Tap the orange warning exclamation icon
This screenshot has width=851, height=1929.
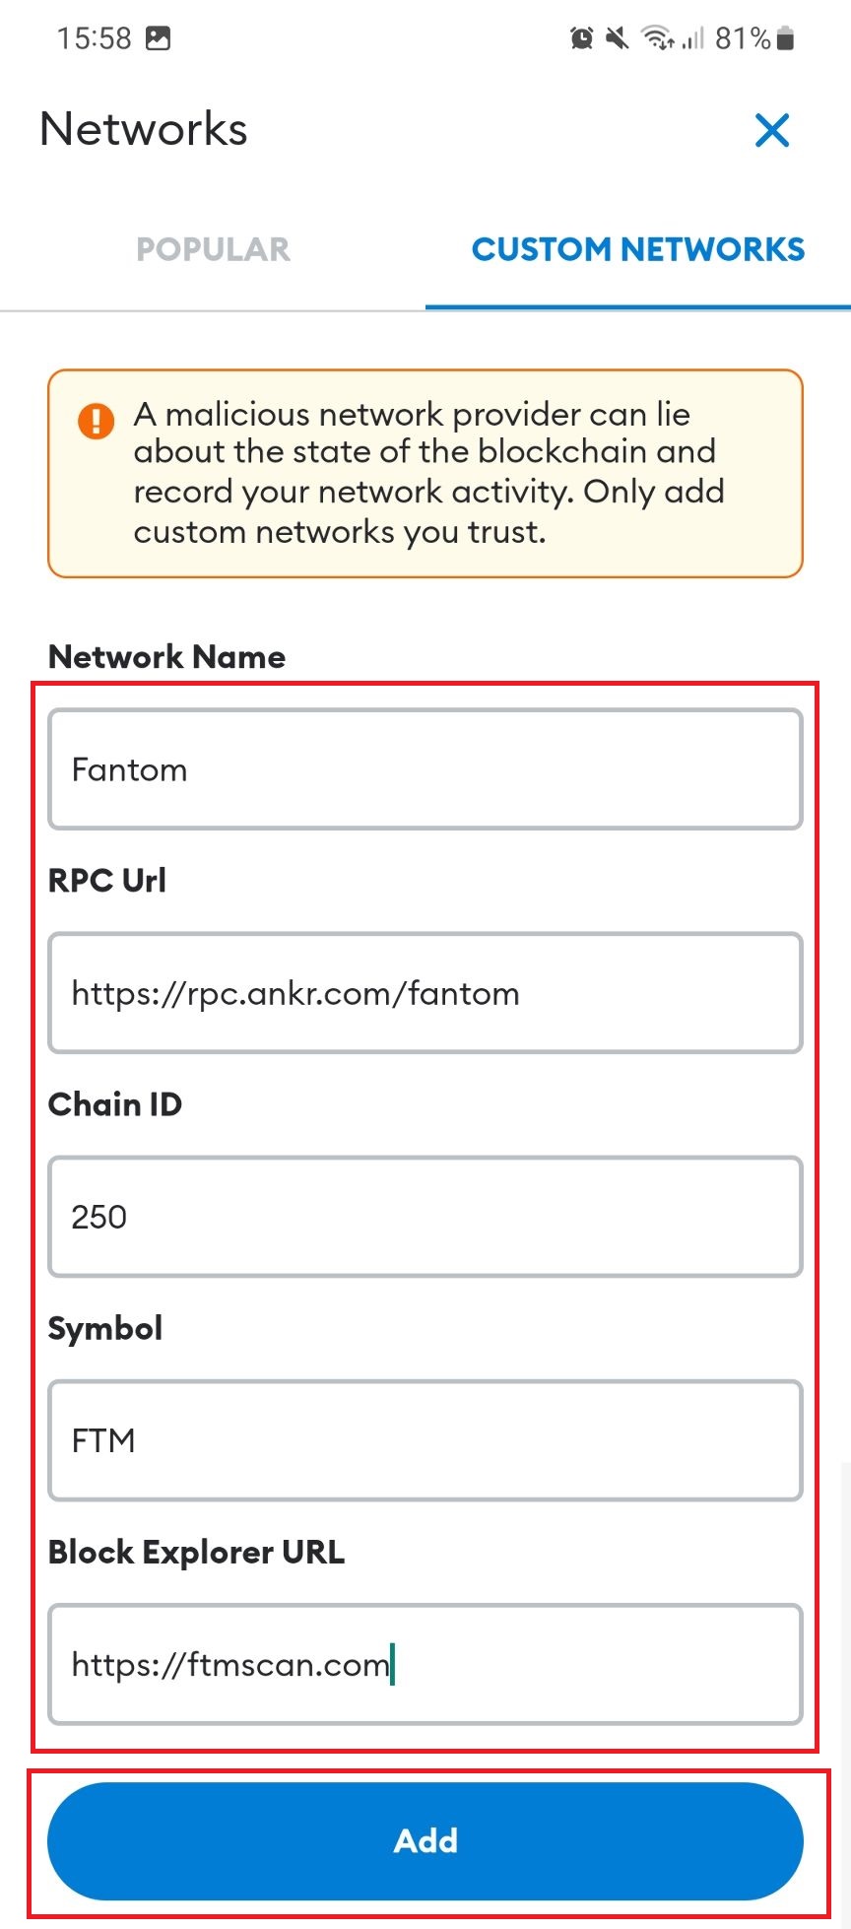point(96,421)
